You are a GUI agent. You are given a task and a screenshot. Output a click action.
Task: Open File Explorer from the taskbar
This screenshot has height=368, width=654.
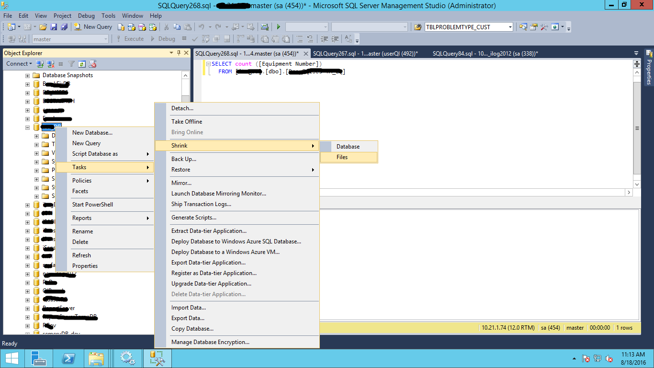pyautogui.click(x=97, y=358)
